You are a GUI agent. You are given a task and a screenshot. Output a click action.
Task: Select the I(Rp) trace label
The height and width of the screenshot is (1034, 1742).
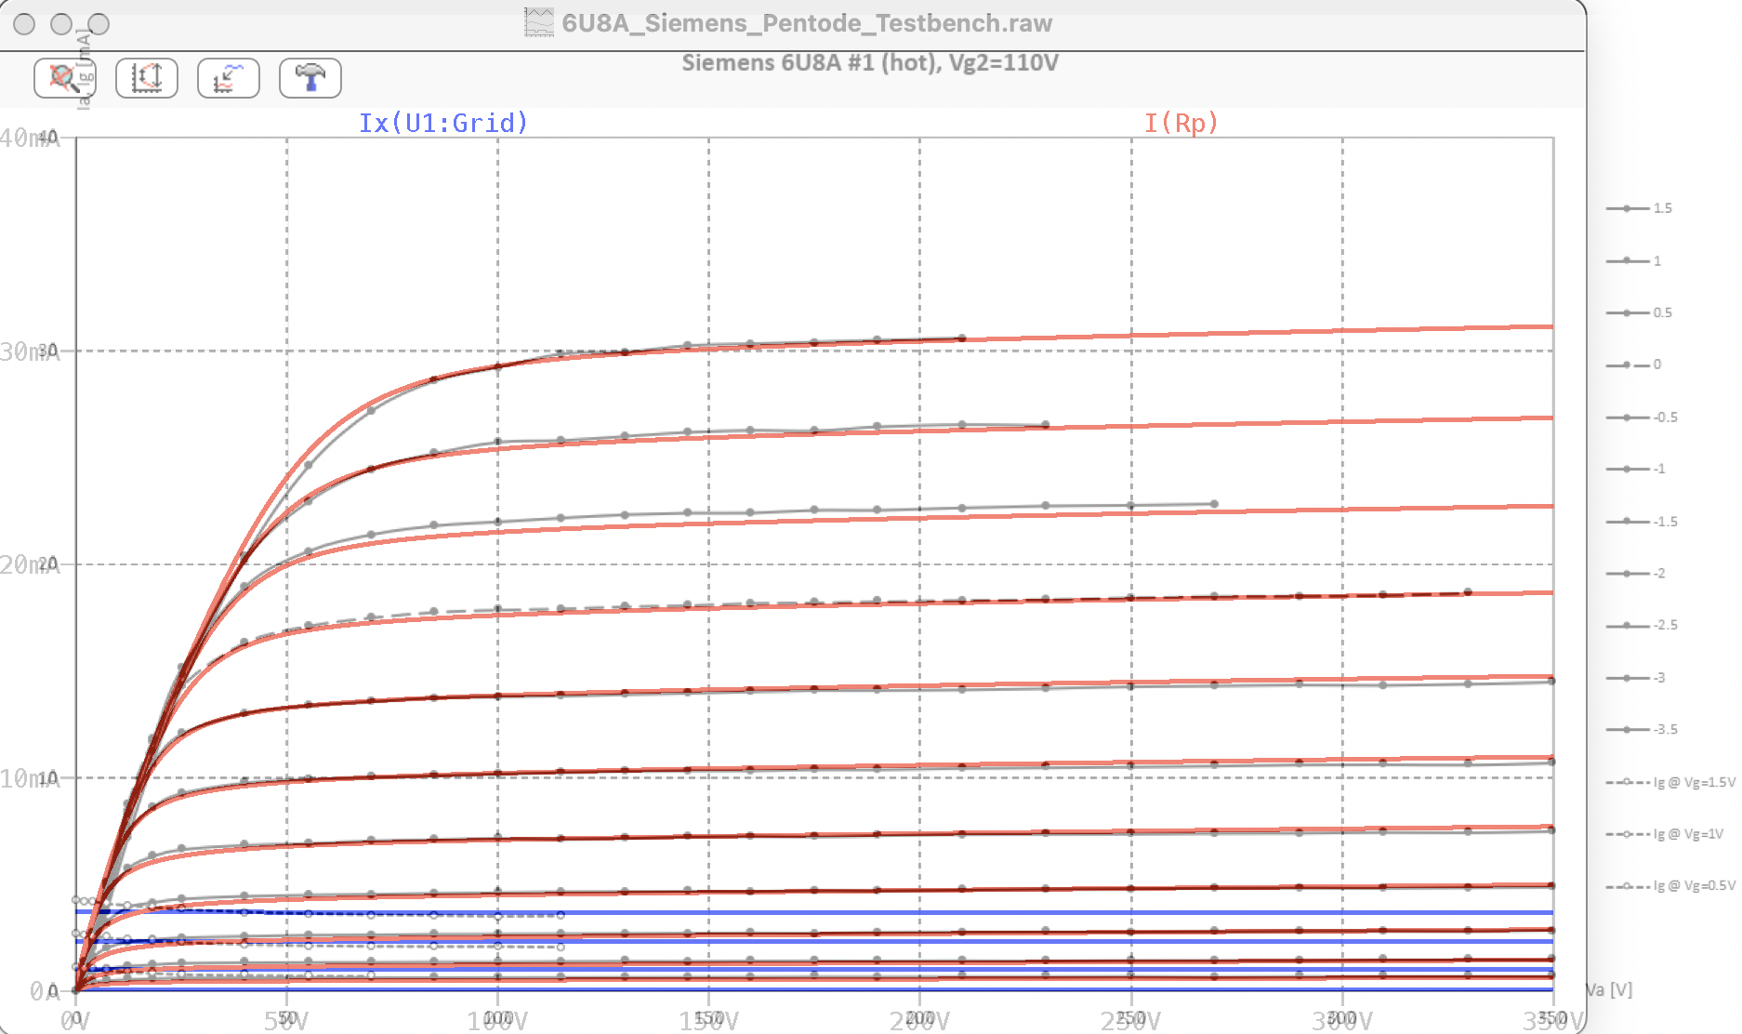click(1181, 123)
